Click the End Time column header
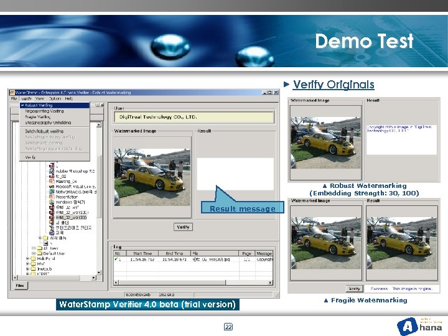Image resolution: width=448 pixels, height=336 pixels. (175, 253)
